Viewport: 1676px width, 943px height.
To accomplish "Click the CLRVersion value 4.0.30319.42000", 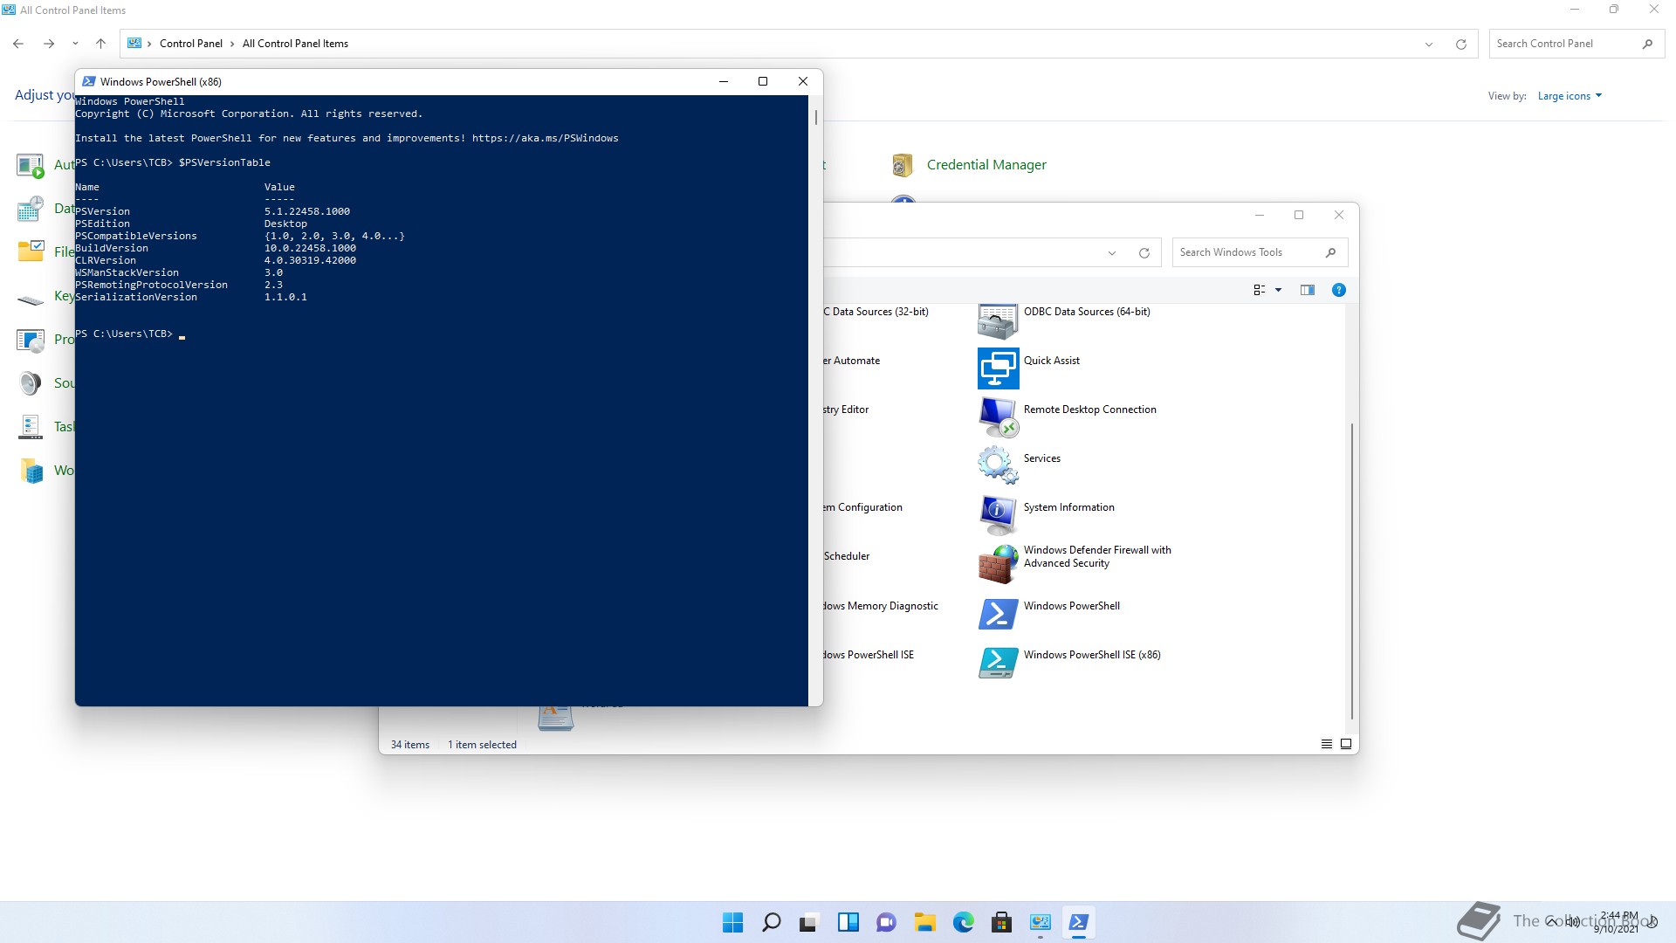I will tap(310, 260).
